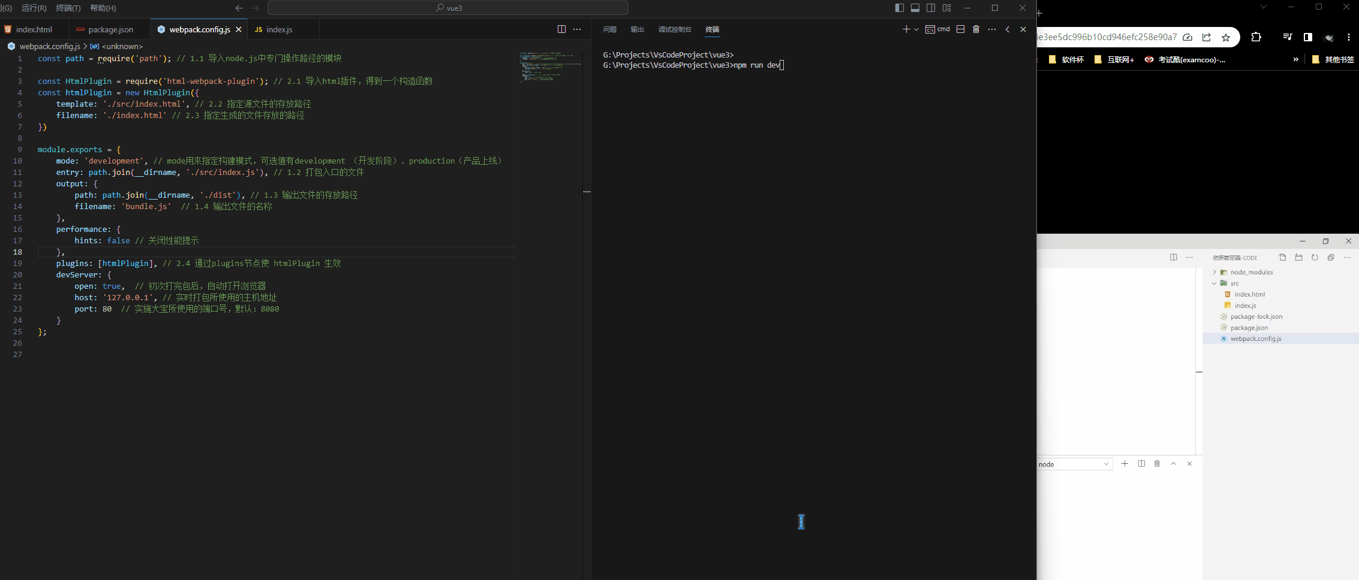The height and width of the screenshot is (580, 1359).
Task: Refresh the light explorer file tree
Action: click(1315, 258)
